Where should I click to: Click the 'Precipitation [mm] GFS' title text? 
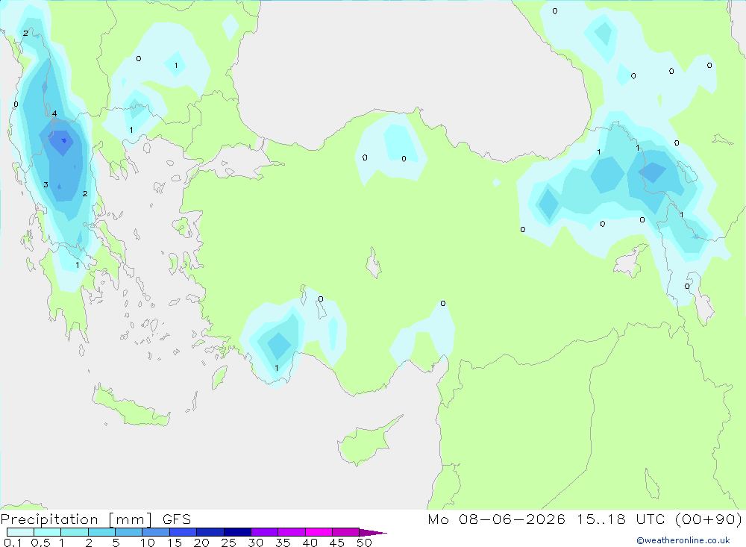95,519
